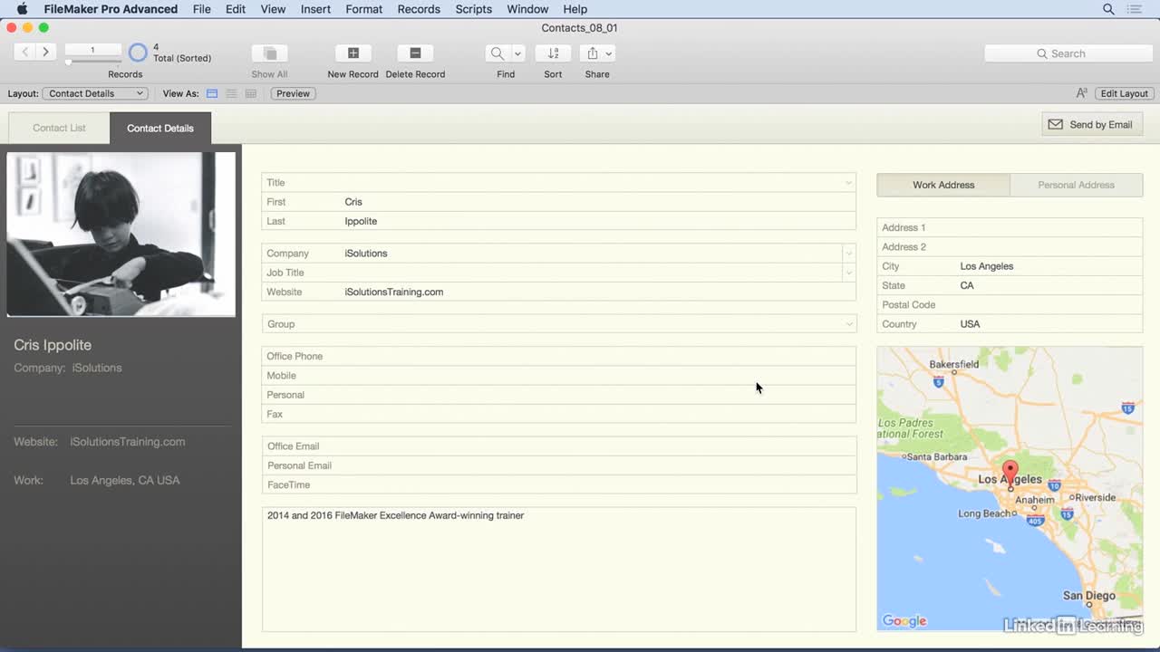Click the Find magnifier icon
Screen dimensions: 1160x652
pos(498,53)
